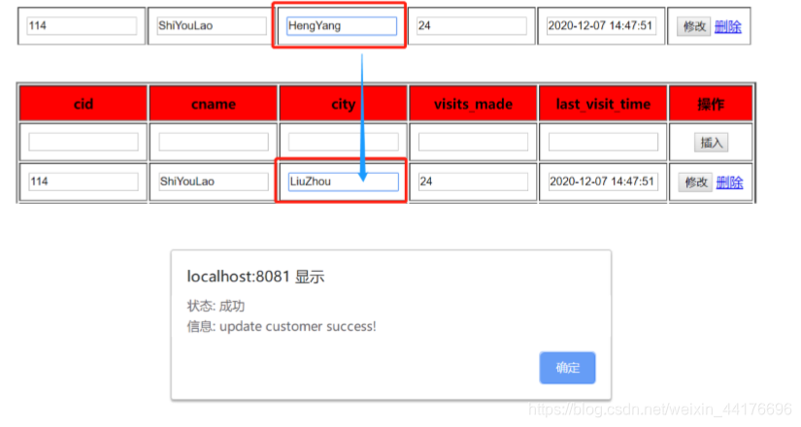
Task: Click the empty cname input in insert row
Action: [214, 142]
